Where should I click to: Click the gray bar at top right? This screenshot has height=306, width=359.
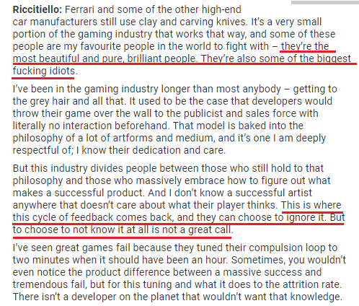click(325, 2)
